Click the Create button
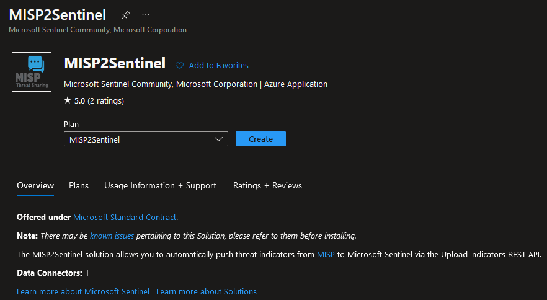Viewport: 547px width, 300px height. pyautogui.click(x=260, y=139)
